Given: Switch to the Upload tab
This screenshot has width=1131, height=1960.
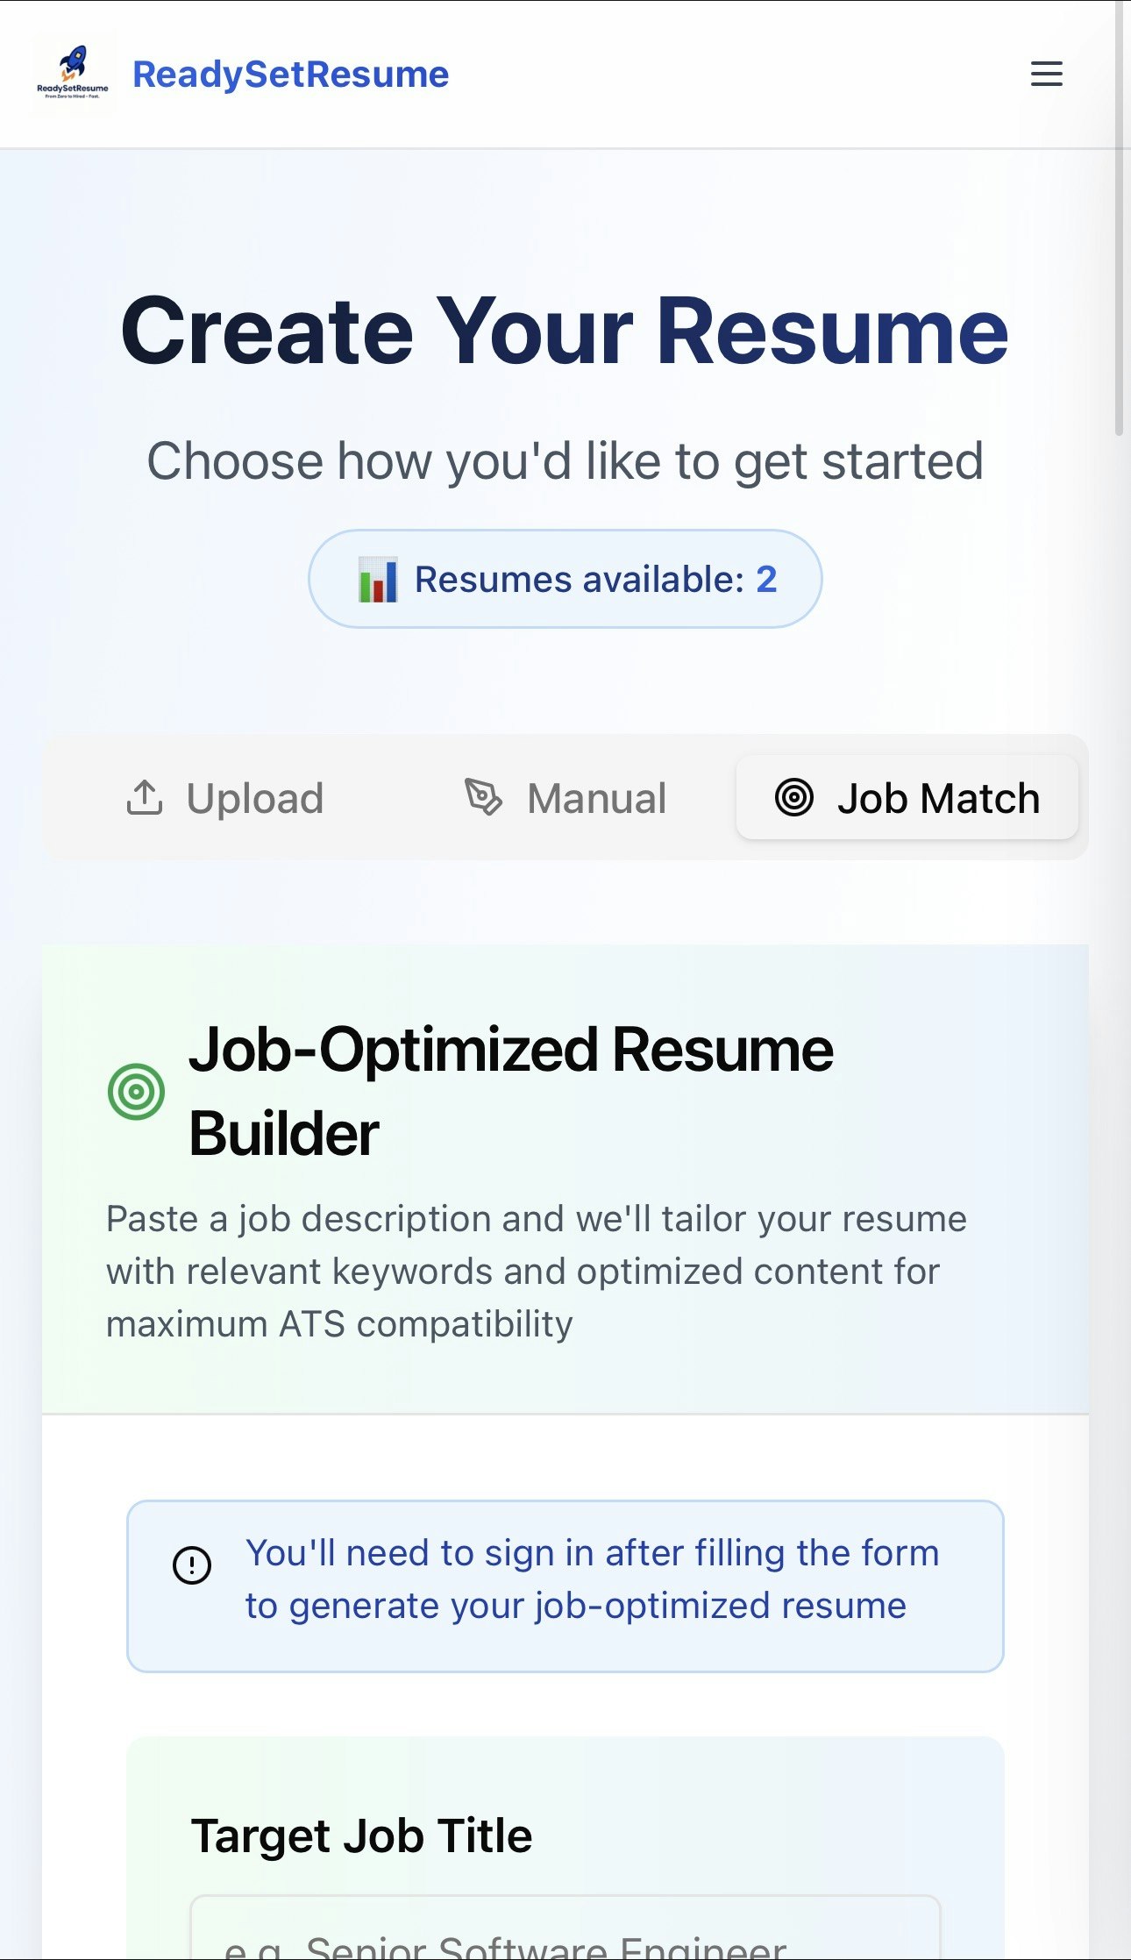Looking at the screenshot, I should coord(225,798).
